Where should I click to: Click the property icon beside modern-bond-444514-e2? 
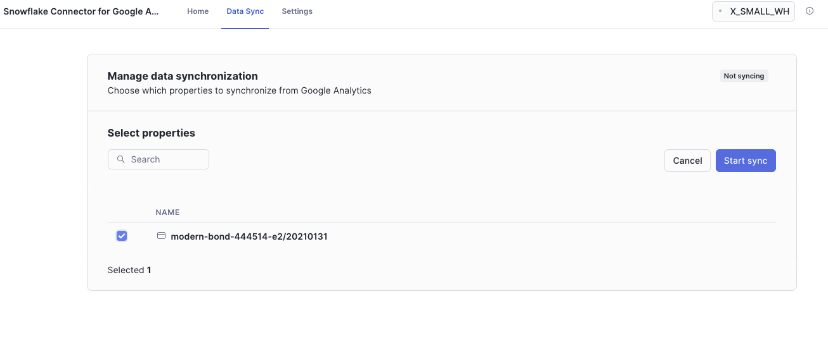tap(161, 236)
